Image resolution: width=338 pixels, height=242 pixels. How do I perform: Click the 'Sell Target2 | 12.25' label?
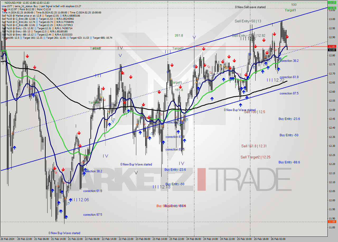(255, 157)
